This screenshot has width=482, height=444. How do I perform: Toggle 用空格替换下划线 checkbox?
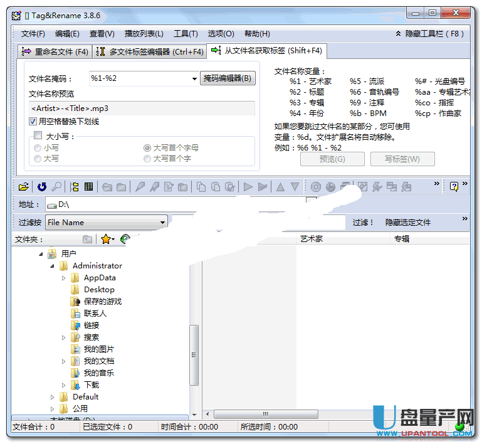pos(33,122)
